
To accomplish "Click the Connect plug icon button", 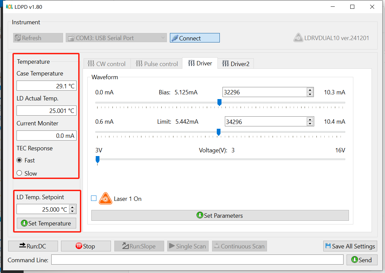I will click(175, 38).
